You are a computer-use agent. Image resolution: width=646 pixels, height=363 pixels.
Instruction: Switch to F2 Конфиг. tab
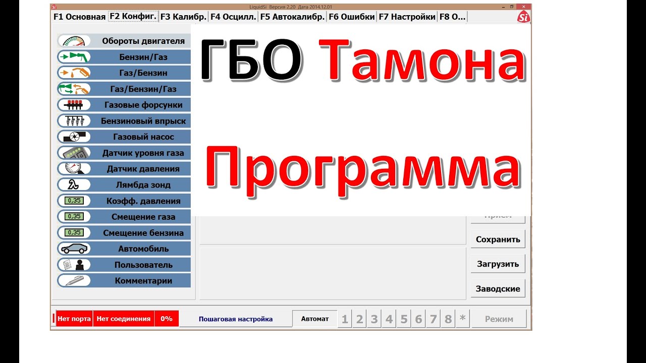[x=133, y=16]
